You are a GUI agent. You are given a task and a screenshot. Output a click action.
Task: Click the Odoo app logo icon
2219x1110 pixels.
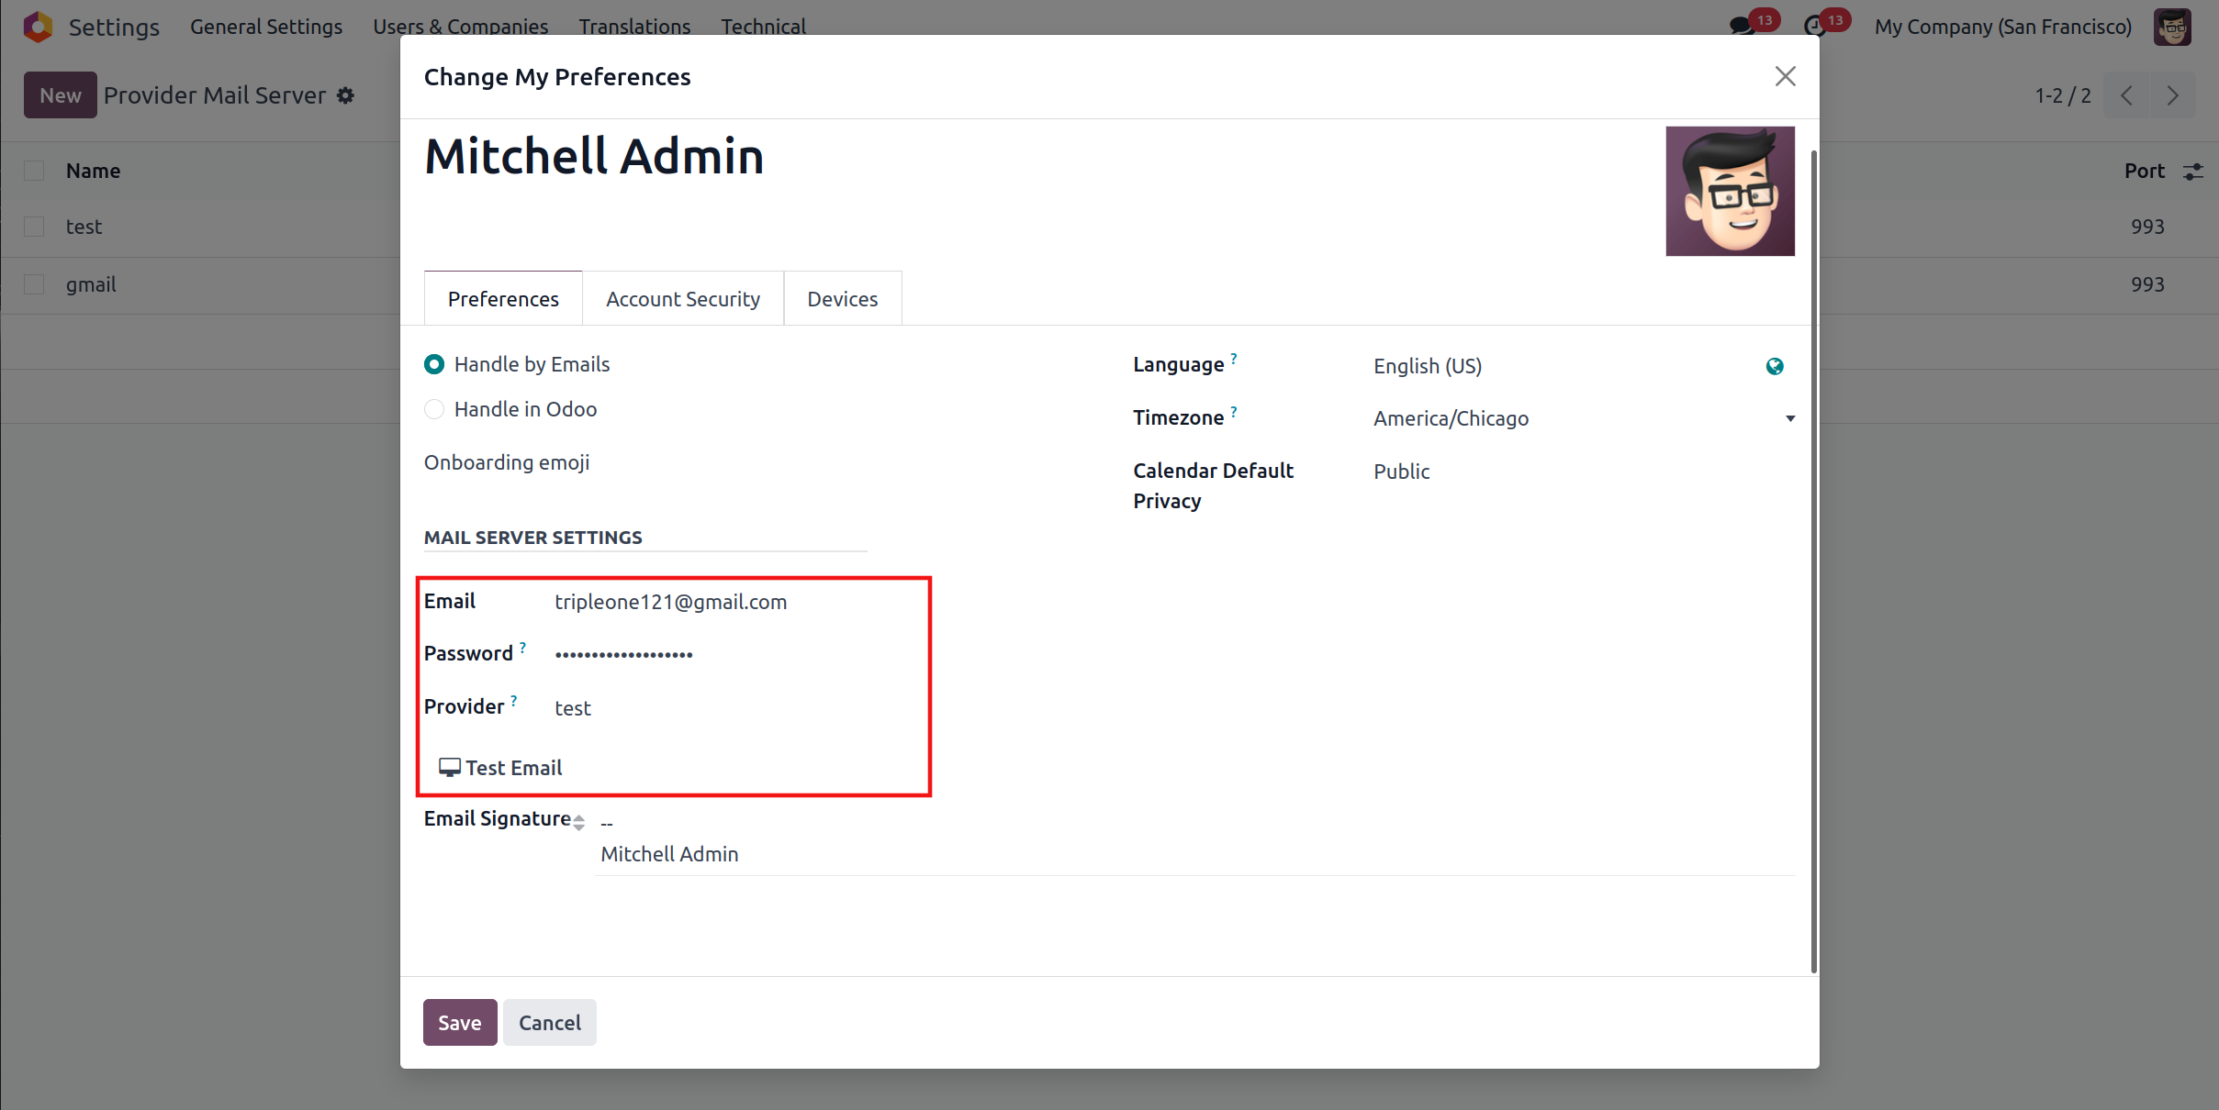pyautogui.click(x=38, y=27)
